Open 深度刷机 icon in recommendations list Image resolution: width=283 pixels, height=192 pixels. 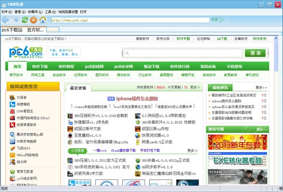tap(12, 104)
